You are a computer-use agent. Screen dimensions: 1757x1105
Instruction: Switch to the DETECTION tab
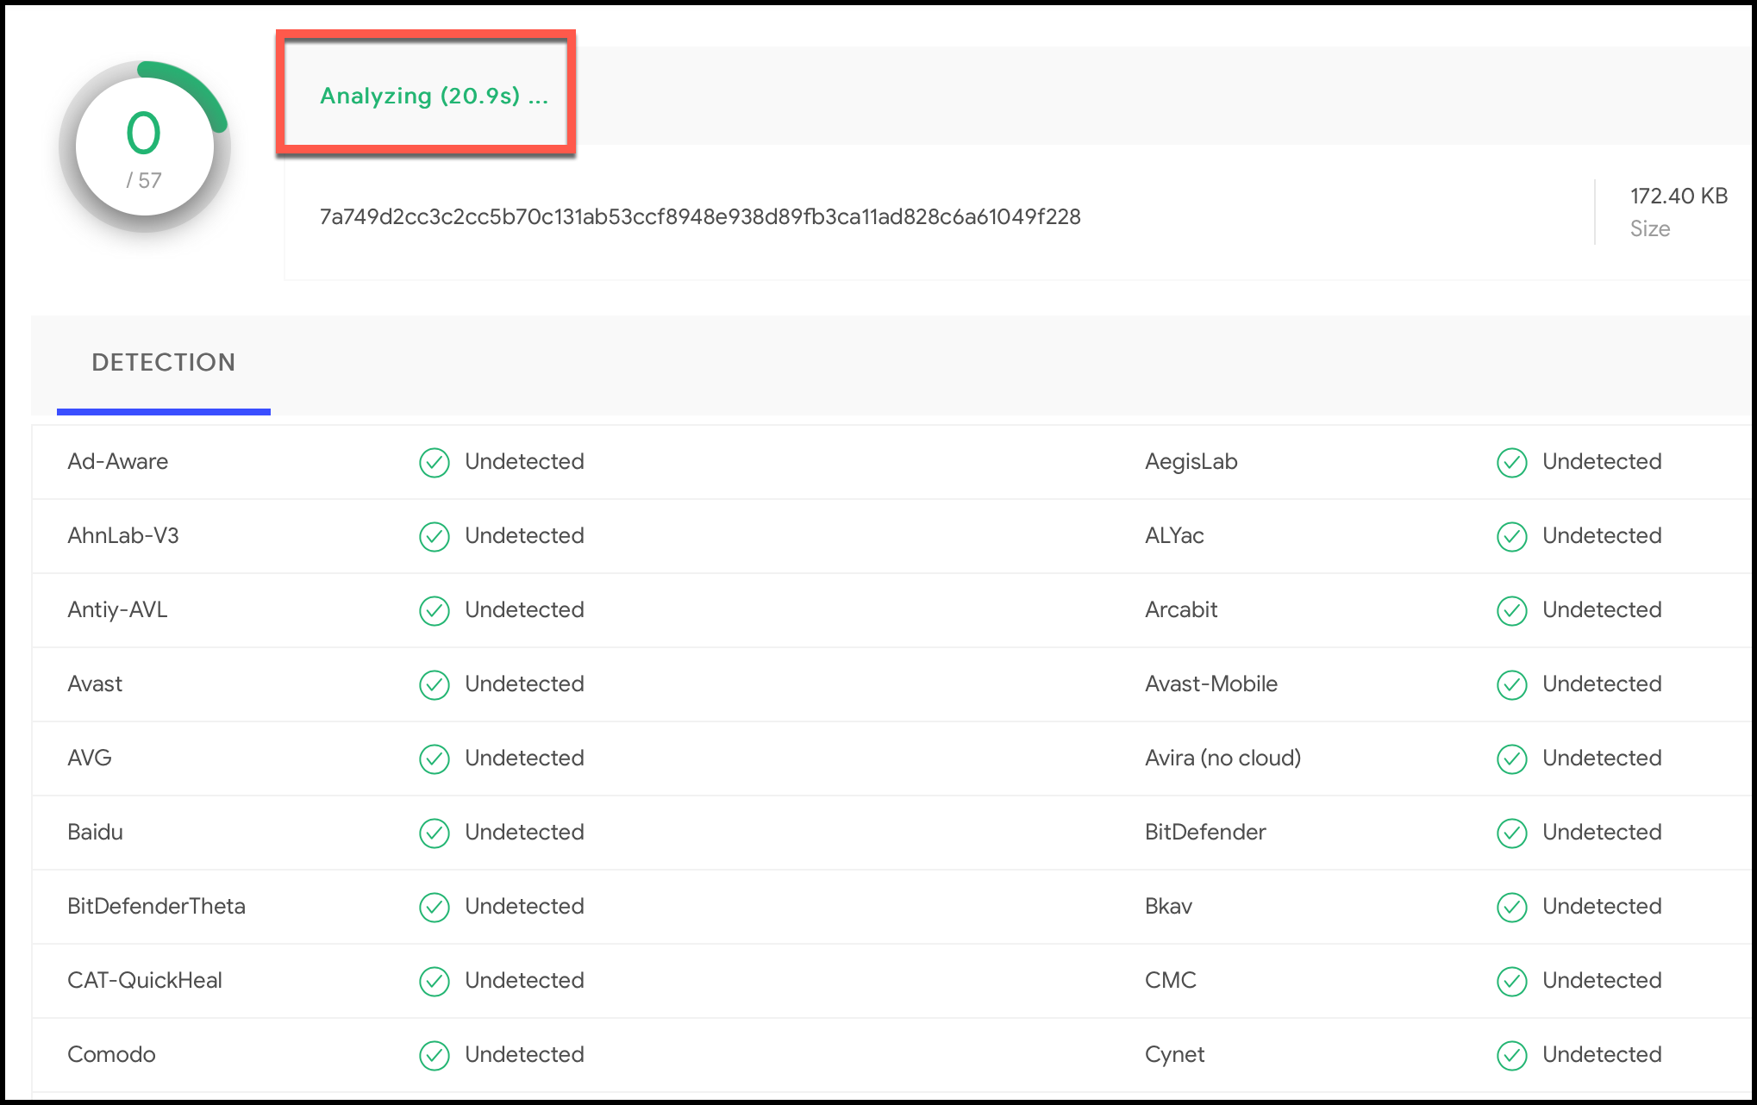point(163,362)
